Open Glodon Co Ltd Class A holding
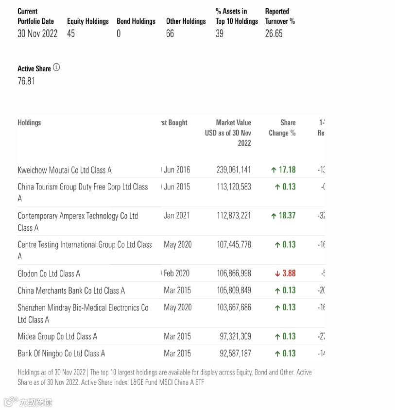 [x=49, y=273]
